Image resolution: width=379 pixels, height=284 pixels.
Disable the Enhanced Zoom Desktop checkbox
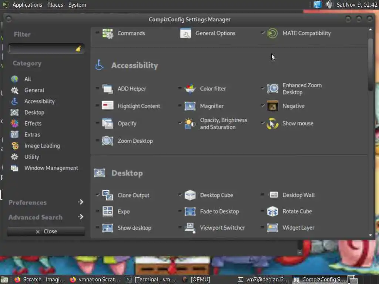[x=262, y=88]
